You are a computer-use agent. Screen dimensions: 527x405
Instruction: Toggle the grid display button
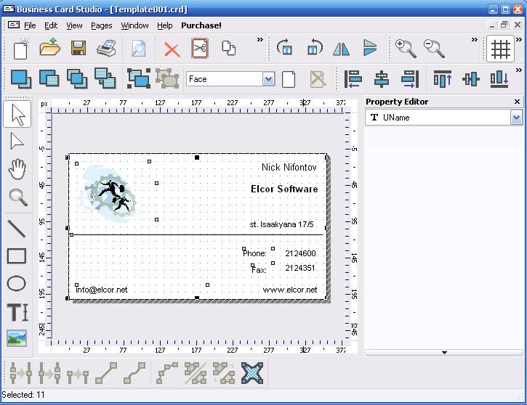coord(501,49)
